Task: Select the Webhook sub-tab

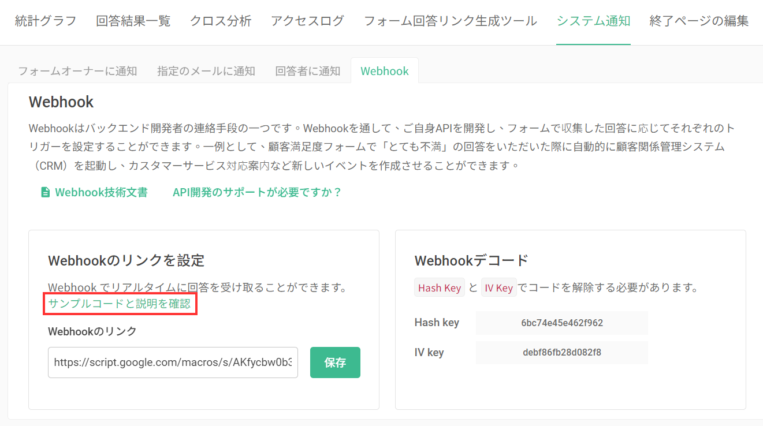Action: (x=385, y=71)
